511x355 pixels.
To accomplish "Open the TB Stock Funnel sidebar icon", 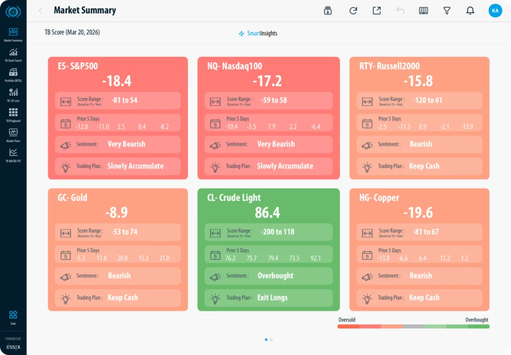I will point(13,53).
